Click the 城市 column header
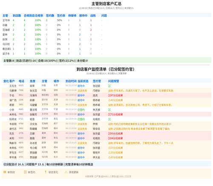Viewport: 213px width, 186px height. tap(56, 81)
